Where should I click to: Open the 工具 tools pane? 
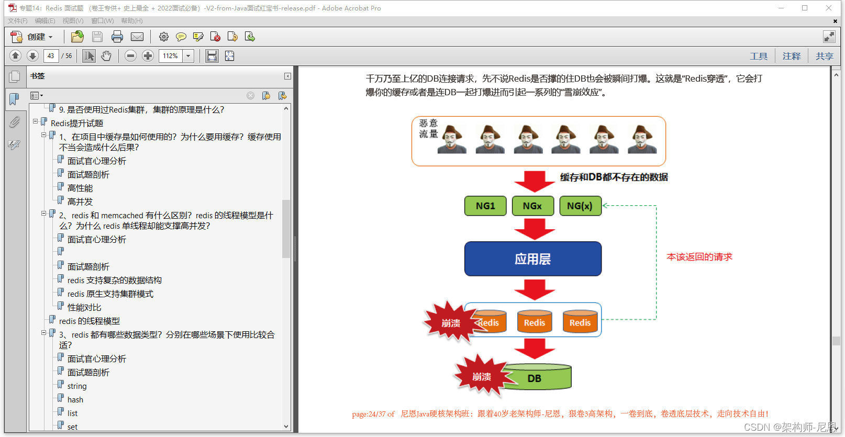(x=759, y=56)
